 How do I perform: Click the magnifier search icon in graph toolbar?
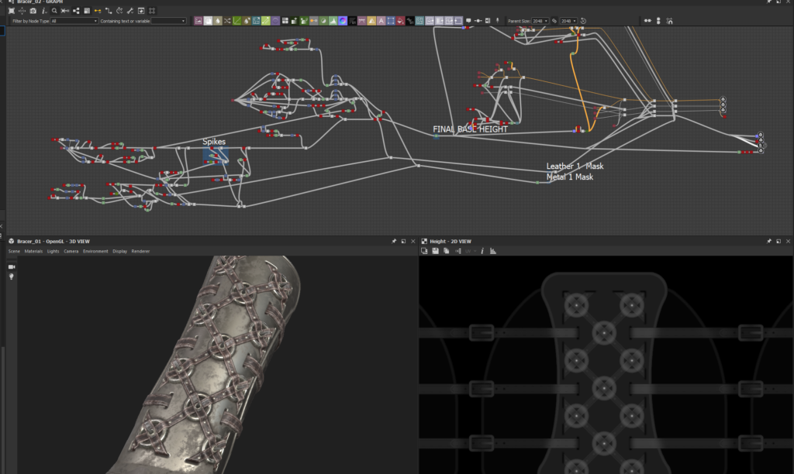click(x=54, y=12)
